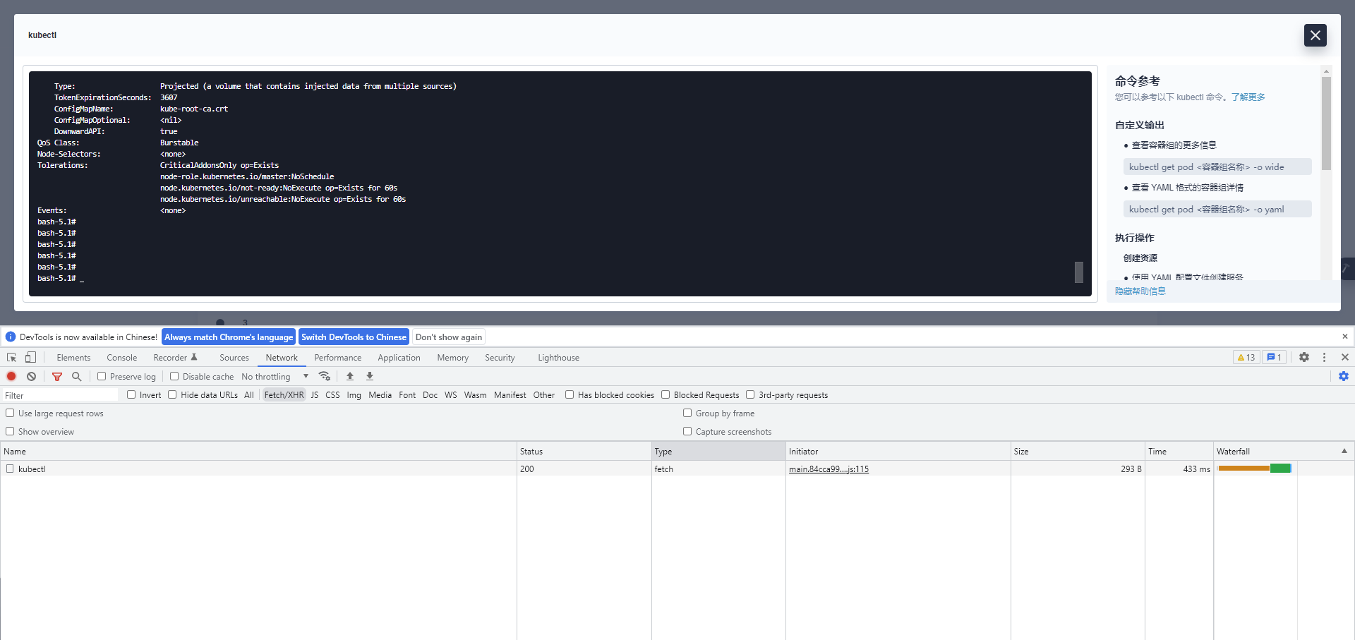Enable Preserve log
Image resolution: width=1355 pixels, height=640 pixels.
102,376
